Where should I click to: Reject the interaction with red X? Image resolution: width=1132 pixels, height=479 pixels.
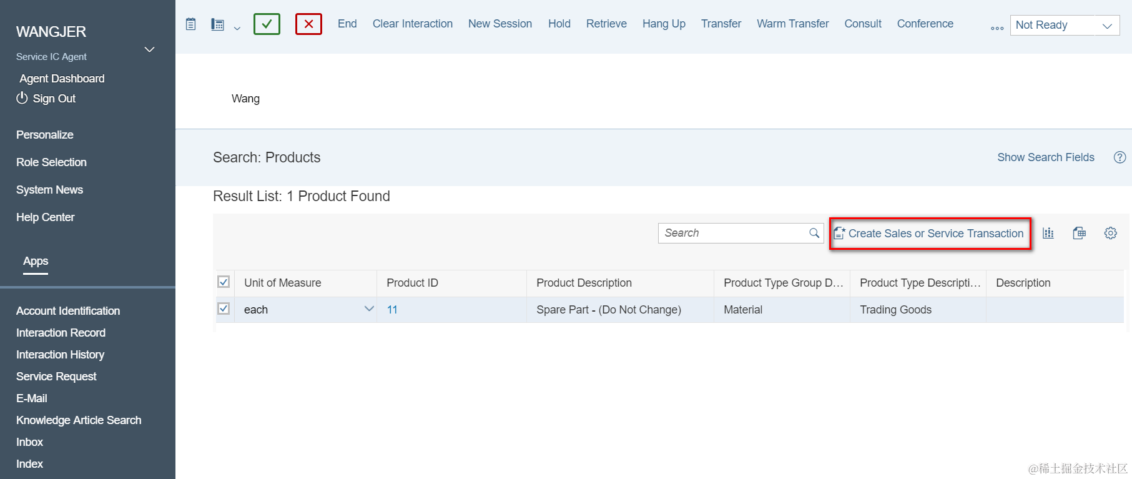308,24
